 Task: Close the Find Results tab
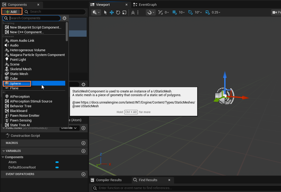point(169,180)
